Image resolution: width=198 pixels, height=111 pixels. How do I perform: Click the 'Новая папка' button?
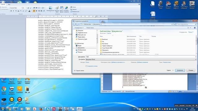click(x=90, y=28)
